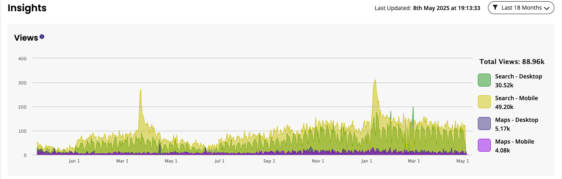The image size is (562, 179).
Task: Click the 400 y-axis label
Action: (22, 59)
